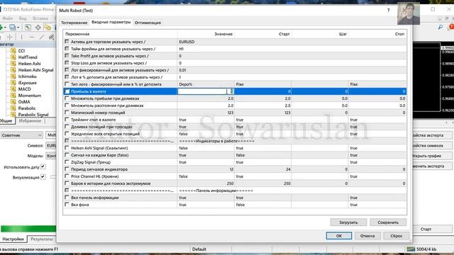Viewport: 454px width, 255px height.
Task: Open the 'Модель' combo box in tester
Action: tap(51, 156)
